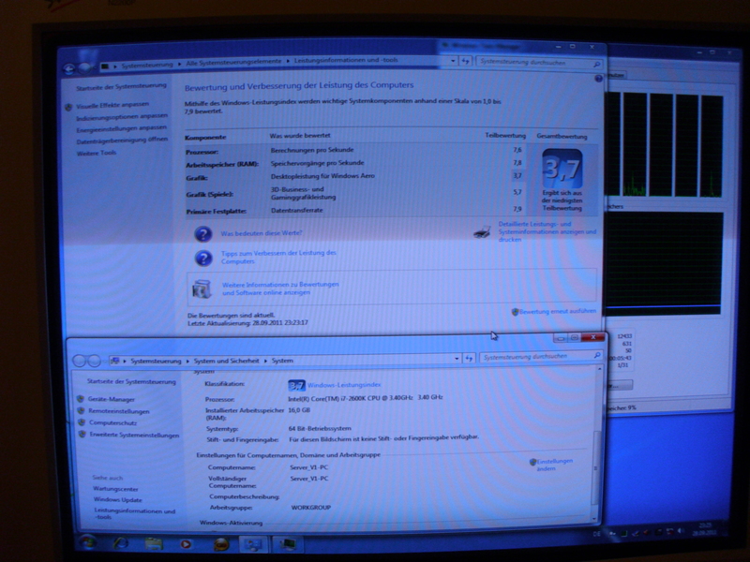Viewport: 750px width, 562px height.
Task: Run 'Bewertung erneut ausführen'
Action: tap(558, 312)
